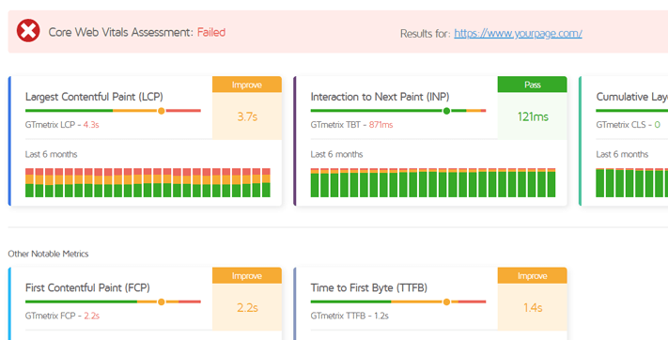Click the 121ms INP value box
Image resolution: width=668 pixels, height=340 pixels.
pos(532,116)
